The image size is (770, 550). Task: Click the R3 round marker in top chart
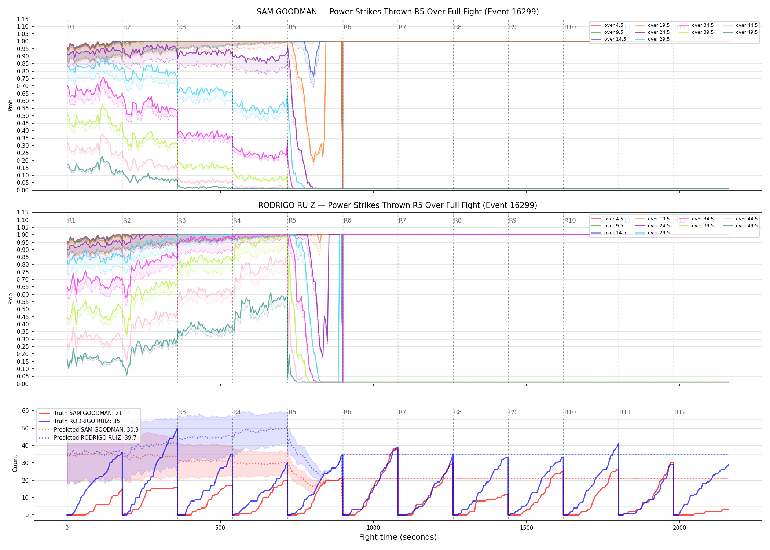click(x=182, y=27)
